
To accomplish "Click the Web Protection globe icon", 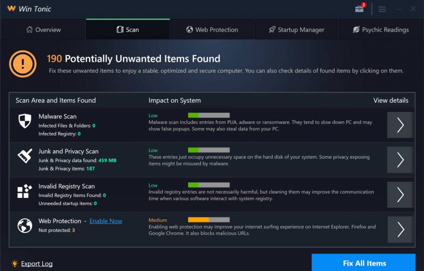I will pos(24,226).
